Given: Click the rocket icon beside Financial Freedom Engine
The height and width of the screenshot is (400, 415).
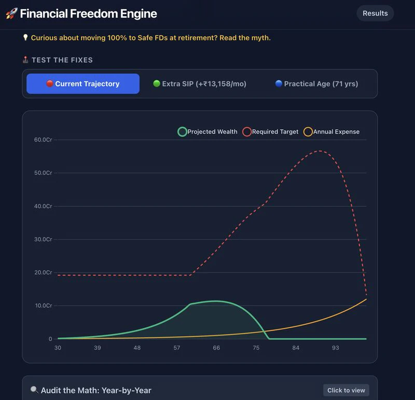Looking at the screenshot, I should (11, 14).
